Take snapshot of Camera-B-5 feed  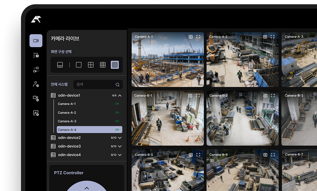tap(191, 155)
